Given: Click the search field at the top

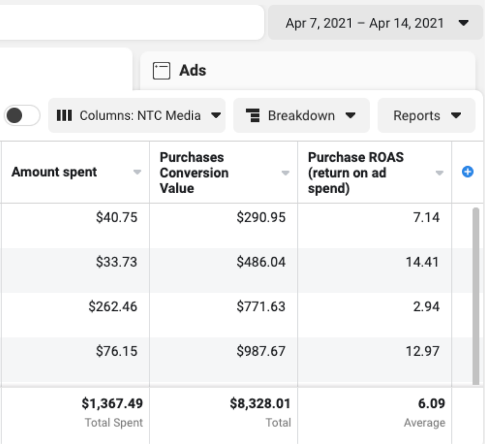Looking at the screenshot, I should coord(131,23).
